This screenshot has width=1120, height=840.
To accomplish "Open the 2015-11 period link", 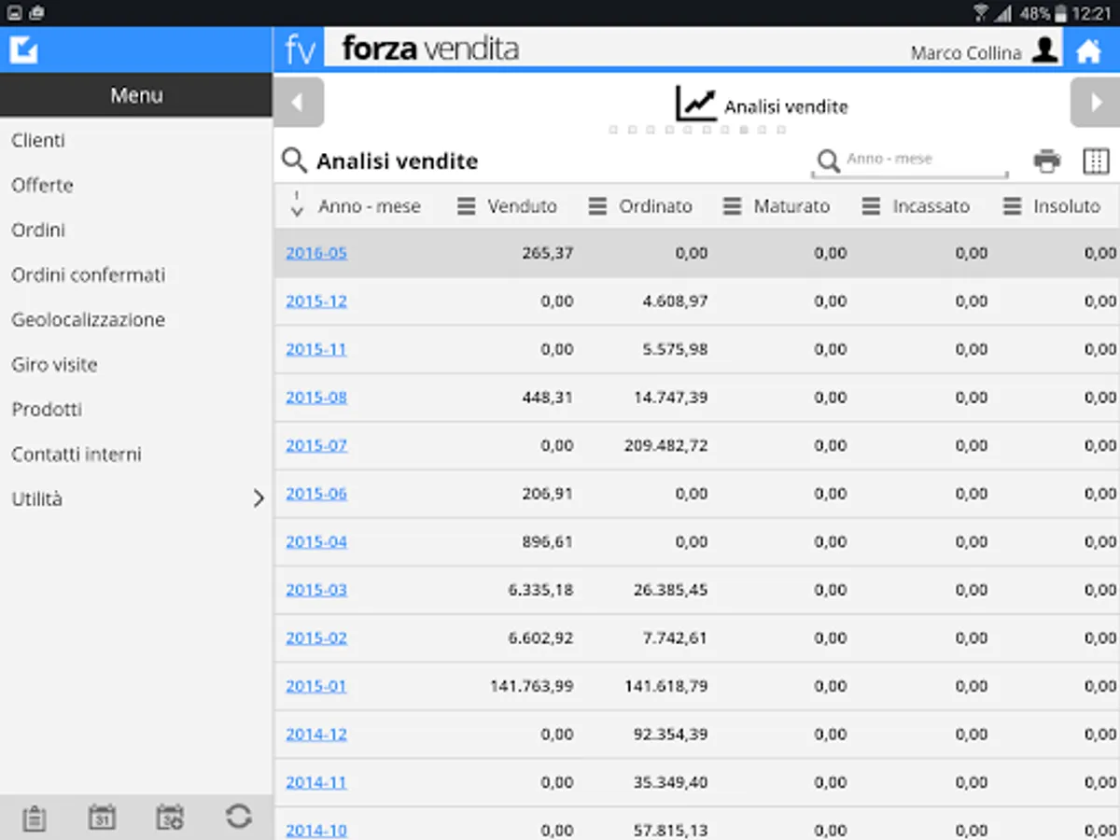I will [x=316, y=349].
